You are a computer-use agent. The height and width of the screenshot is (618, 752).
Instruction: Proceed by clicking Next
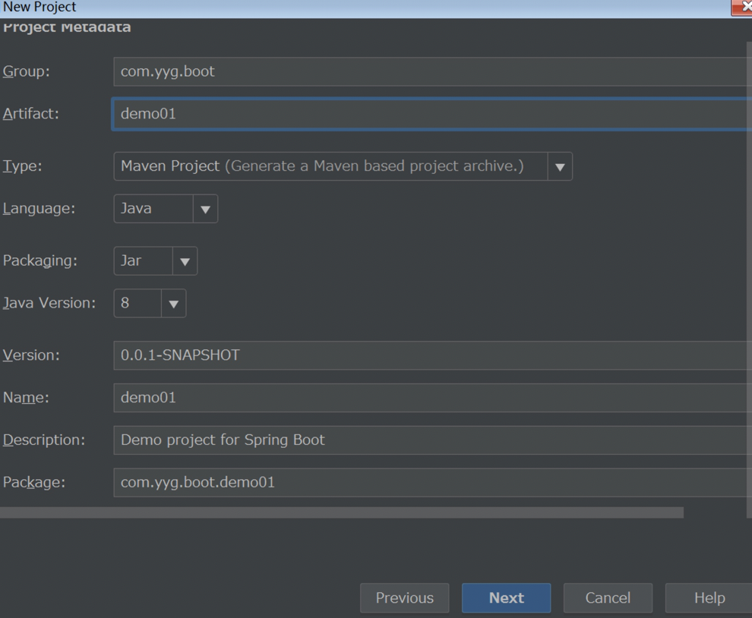506,598
